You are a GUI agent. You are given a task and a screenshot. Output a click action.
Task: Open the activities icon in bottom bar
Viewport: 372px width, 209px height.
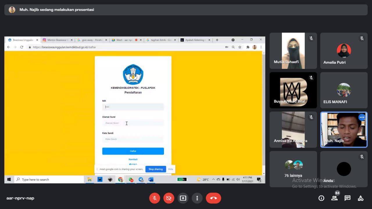click(360, 198)
